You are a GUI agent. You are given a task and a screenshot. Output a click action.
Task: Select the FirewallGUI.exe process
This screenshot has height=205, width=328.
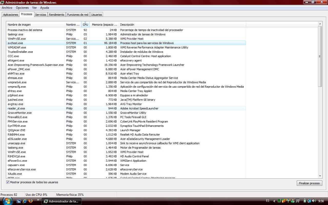pos(126,117)
